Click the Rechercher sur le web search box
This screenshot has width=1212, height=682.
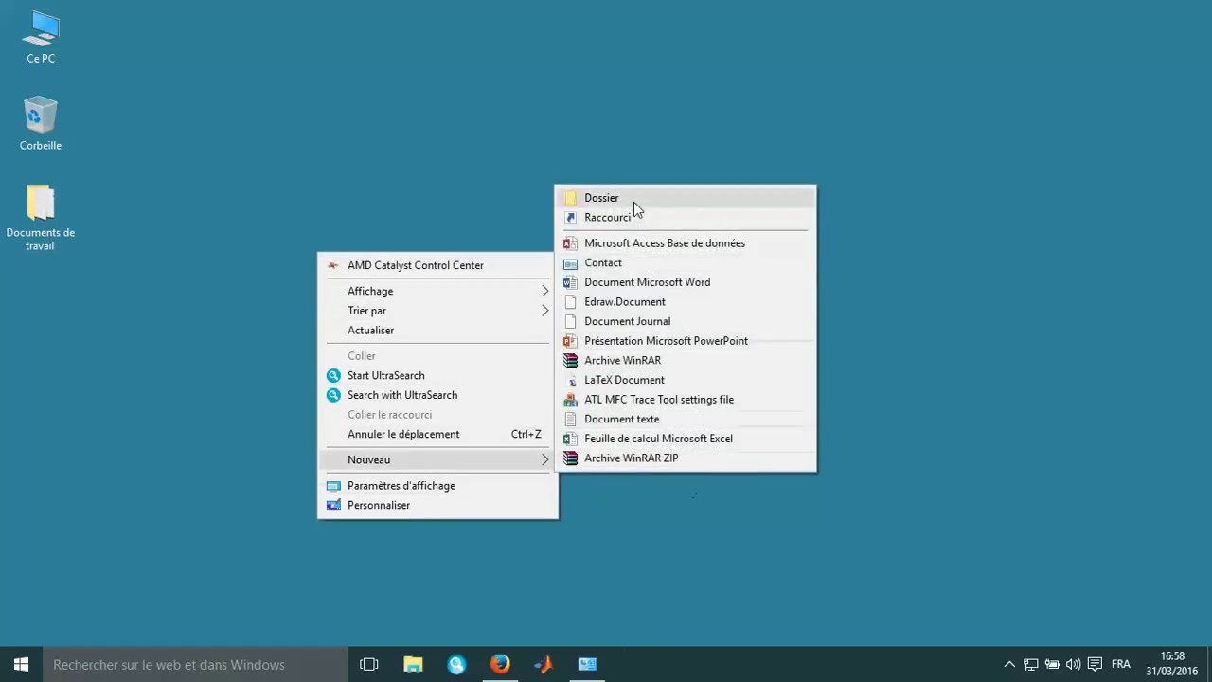click(x=195, y=665)
